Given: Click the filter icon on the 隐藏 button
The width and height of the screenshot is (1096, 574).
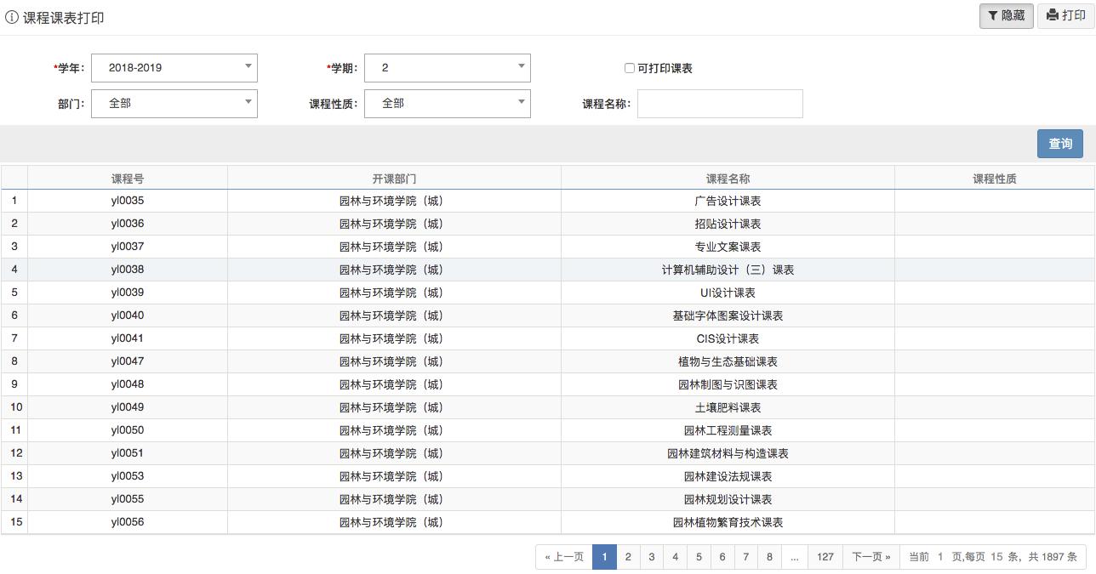Looking at the screenshot, I should pyautogui.click(x=993, y=15).
